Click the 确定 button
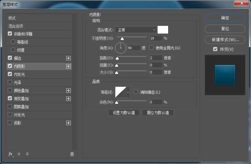The image size is (251, 164). (225, 18)
